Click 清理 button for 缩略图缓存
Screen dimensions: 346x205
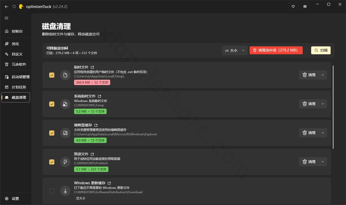pos(309,133)
